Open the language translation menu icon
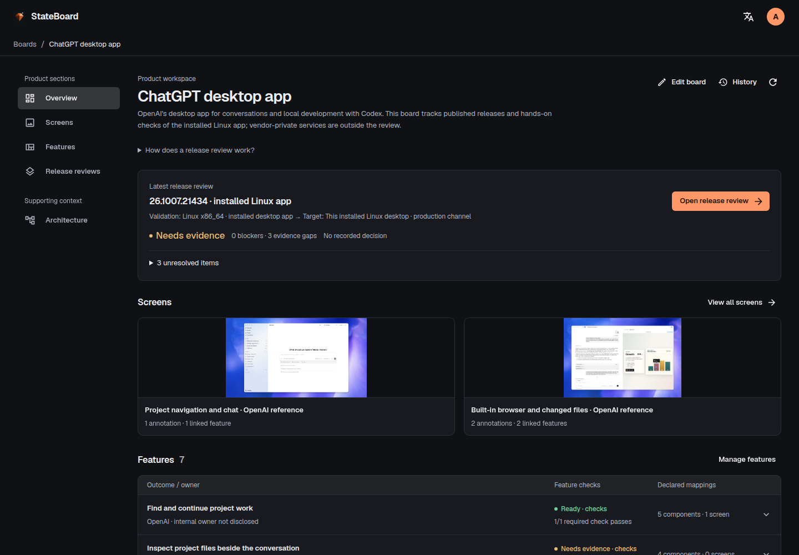The width and height of the screenshot is (799, 555). pos(749,17)
